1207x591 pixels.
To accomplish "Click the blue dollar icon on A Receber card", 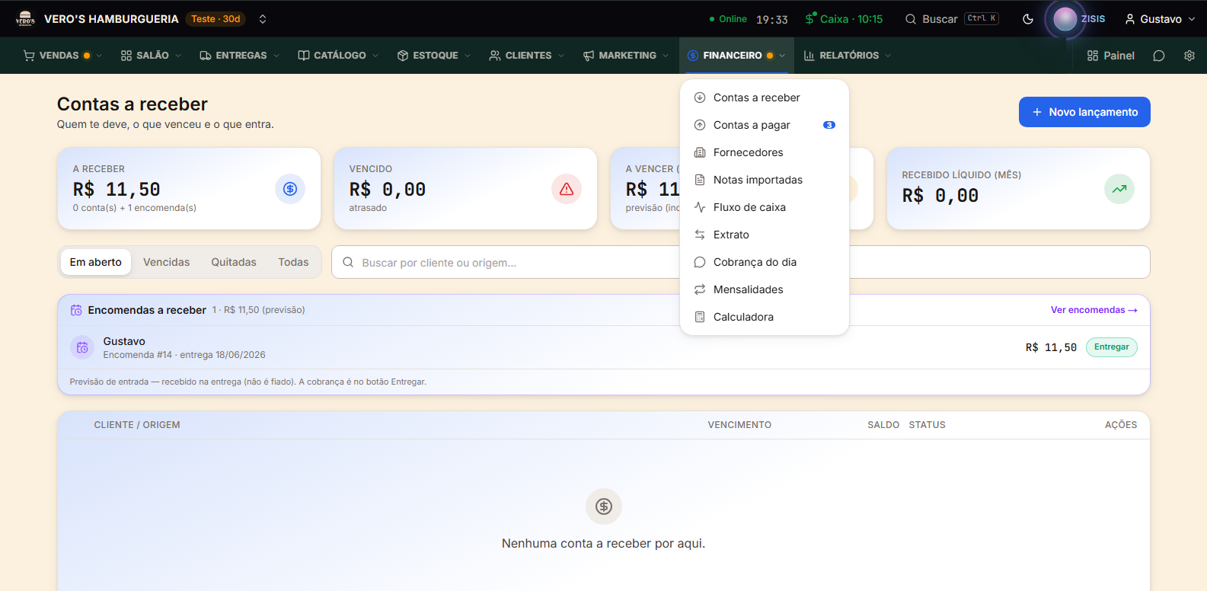I will click(290, 189).
